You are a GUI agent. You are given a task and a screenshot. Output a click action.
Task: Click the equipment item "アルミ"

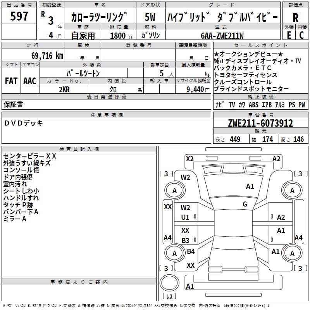pos(280,105)
